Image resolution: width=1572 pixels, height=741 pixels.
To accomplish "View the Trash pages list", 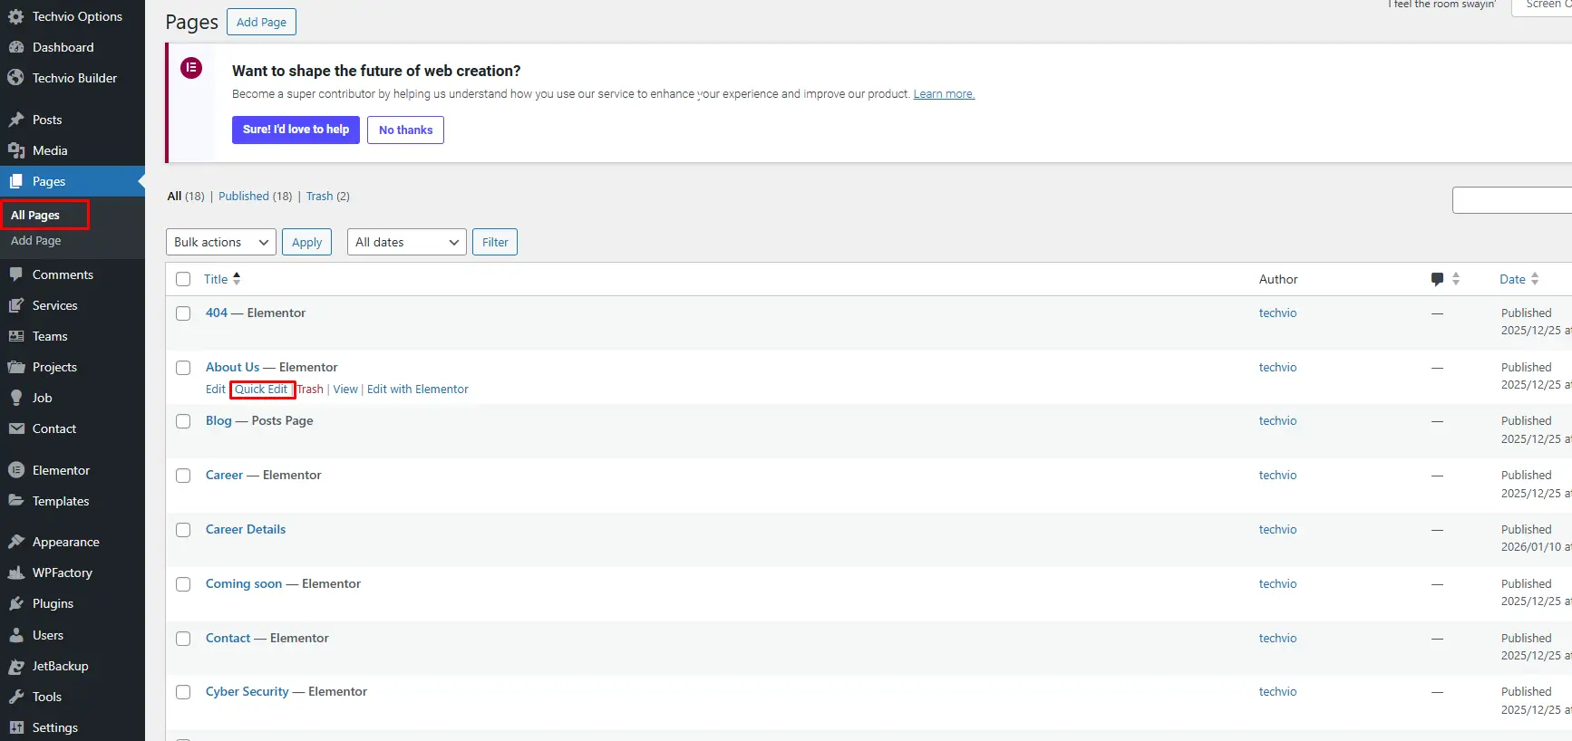I will [x=319, y=196].
